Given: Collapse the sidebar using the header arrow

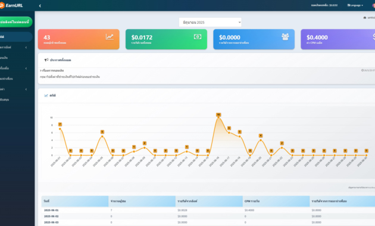Looking at the screenshot, I should (x=40, y=6).
